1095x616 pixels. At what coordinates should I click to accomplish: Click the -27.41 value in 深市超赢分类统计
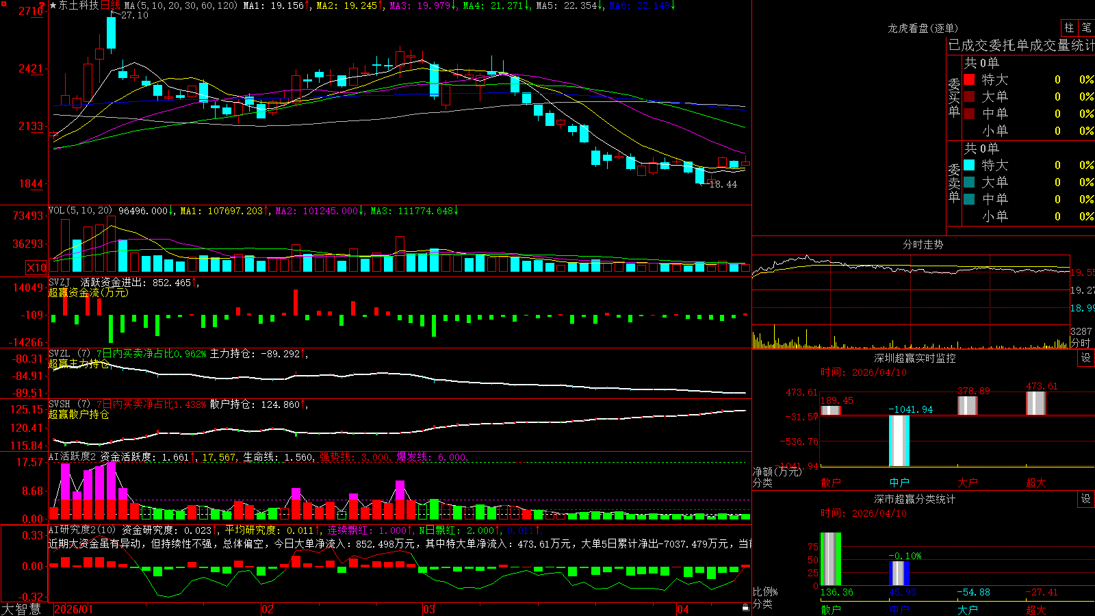pos(1042,592)
